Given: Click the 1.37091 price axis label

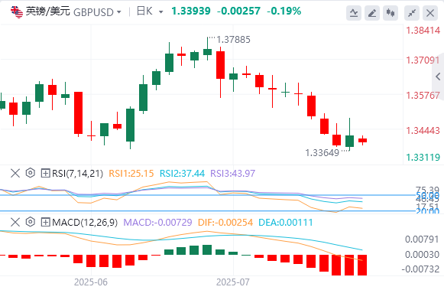Looking at the screenshot, I should [x=423, y=60].
